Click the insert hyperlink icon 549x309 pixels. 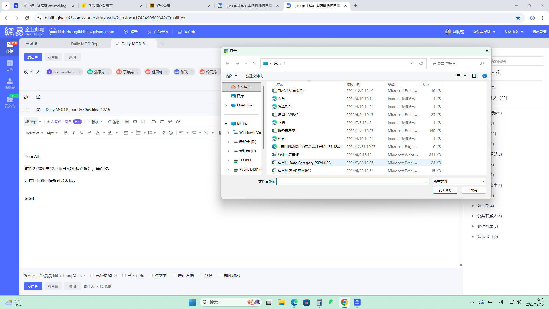click(x=164, y=133)
